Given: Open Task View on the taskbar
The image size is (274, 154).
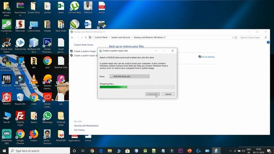Looking at the screenshot, I should pos(83,151).
